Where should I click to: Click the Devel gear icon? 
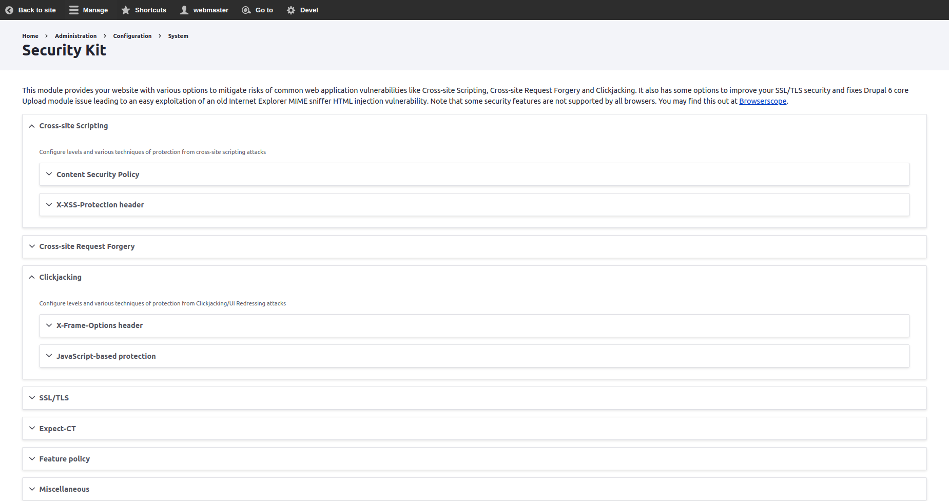(x=291, y=10)
